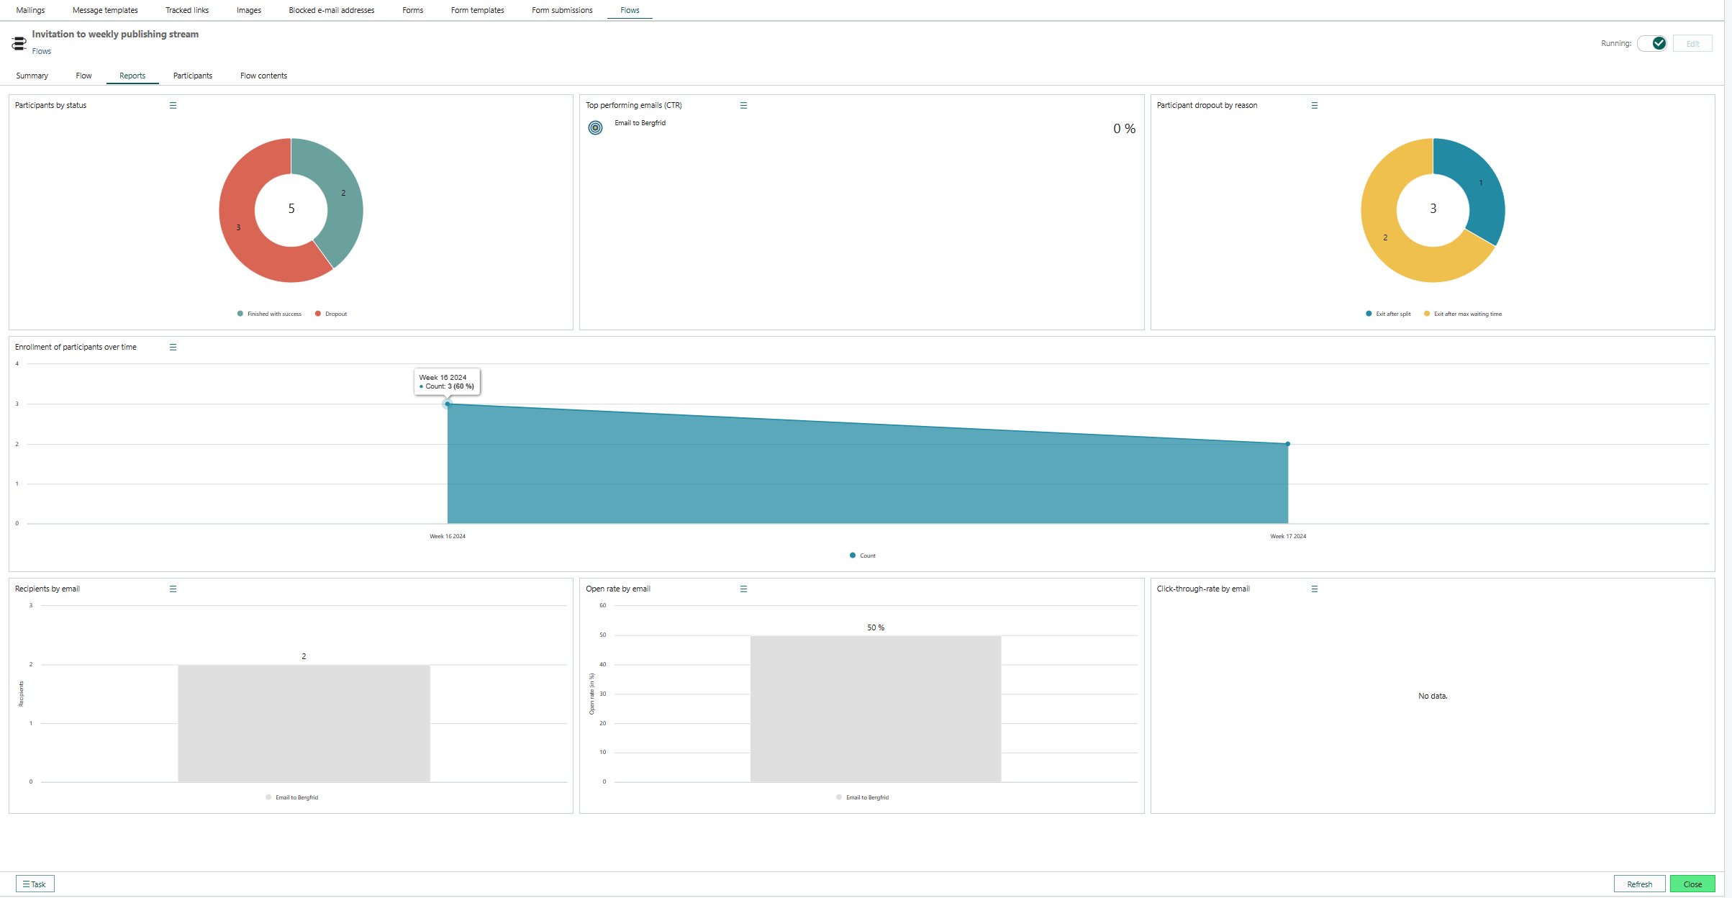Click the Top performing emails chart menu icon
The height and width of the screenshot is (898, 1732).
pyautogui.click(x=744, y=105)
